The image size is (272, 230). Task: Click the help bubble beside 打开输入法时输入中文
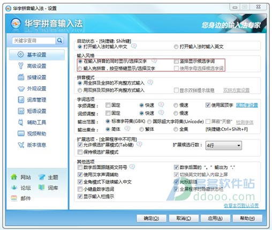point(134,46)
